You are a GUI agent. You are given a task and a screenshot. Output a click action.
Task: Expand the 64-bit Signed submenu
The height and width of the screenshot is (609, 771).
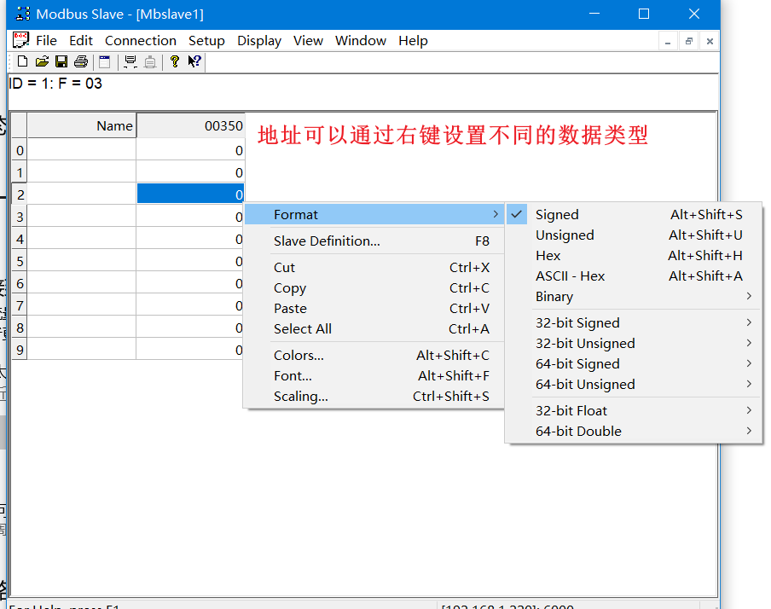click(634, 364)
